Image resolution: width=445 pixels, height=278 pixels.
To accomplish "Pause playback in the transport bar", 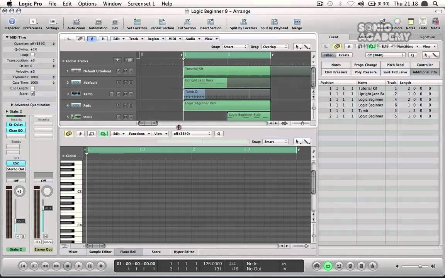I will tap(90, 266).
